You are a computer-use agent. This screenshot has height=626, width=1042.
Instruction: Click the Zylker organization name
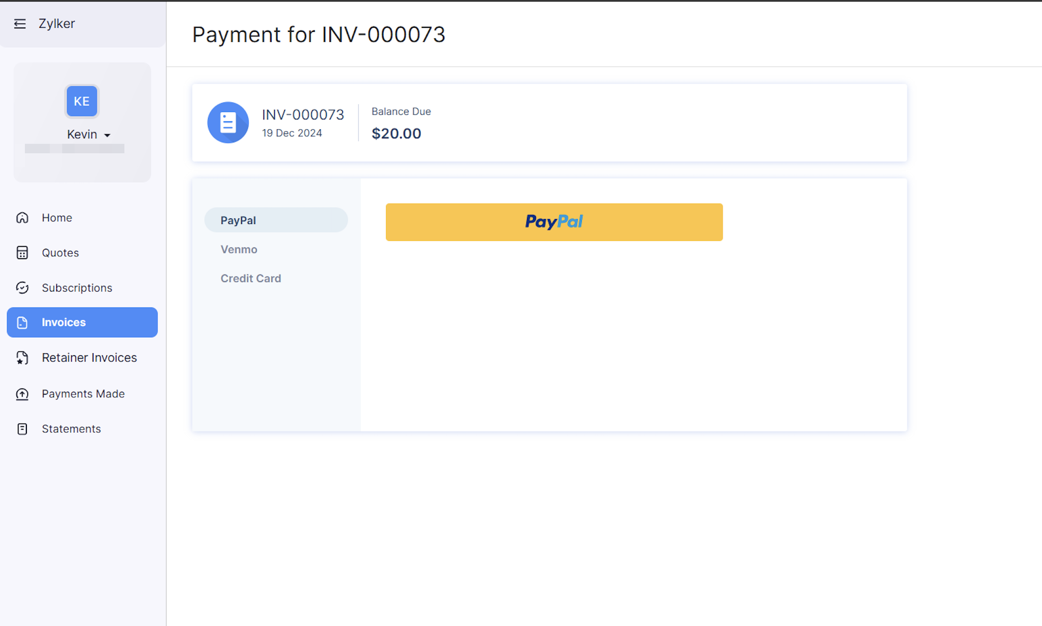56,23
